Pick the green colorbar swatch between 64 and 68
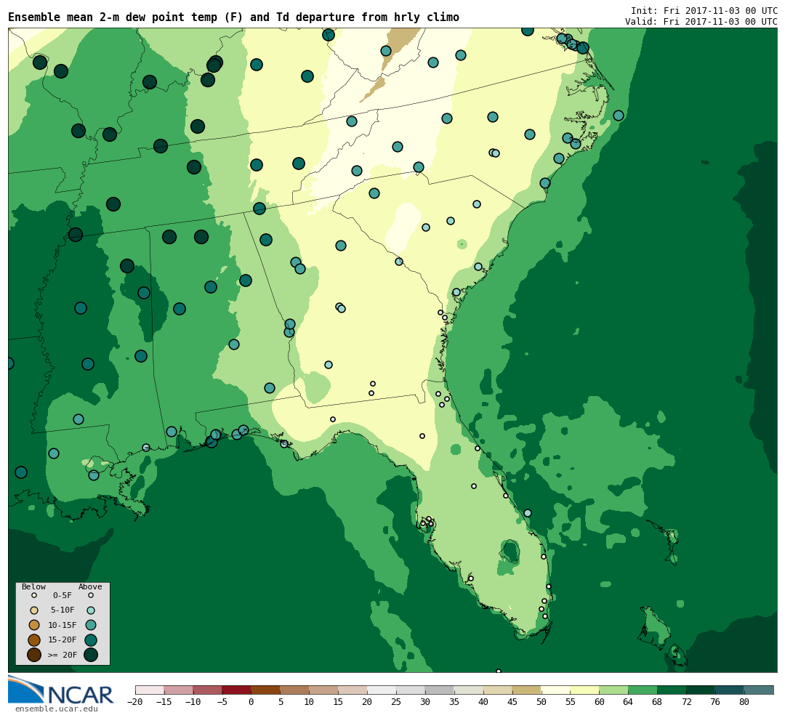 [x=643, y=690]
